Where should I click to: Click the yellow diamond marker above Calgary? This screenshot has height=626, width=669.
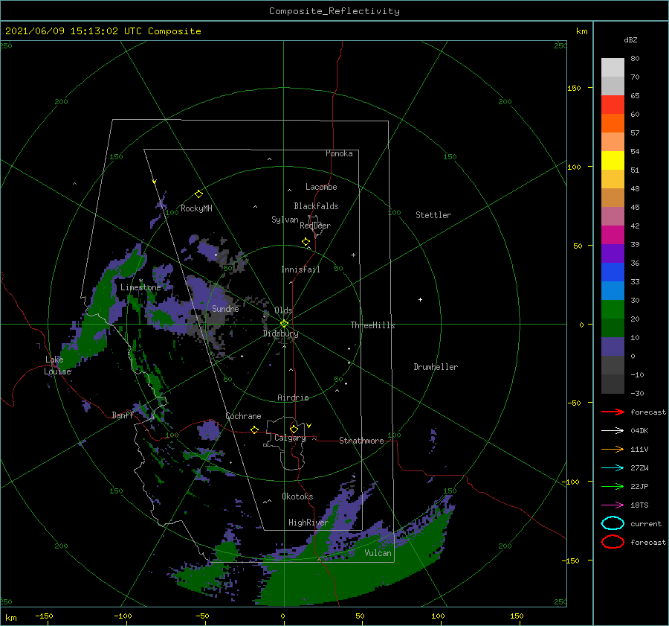(x=294, y=429)
